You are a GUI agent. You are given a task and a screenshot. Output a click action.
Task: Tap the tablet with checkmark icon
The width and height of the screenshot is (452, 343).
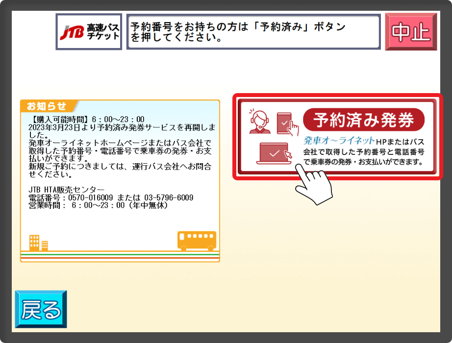tap(286, 123)
